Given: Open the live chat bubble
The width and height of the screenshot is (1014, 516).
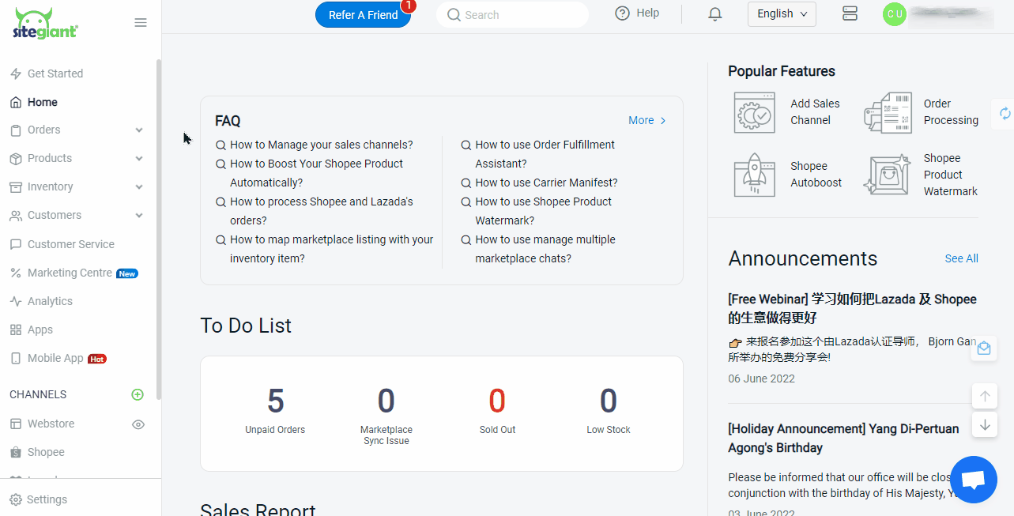Looking at the screenshot, I should (974, 480).
